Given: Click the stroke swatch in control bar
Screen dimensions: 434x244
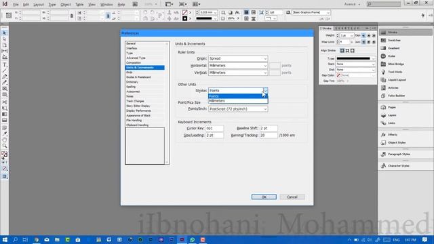Looking at the screenshot, I should coord(184,18).
